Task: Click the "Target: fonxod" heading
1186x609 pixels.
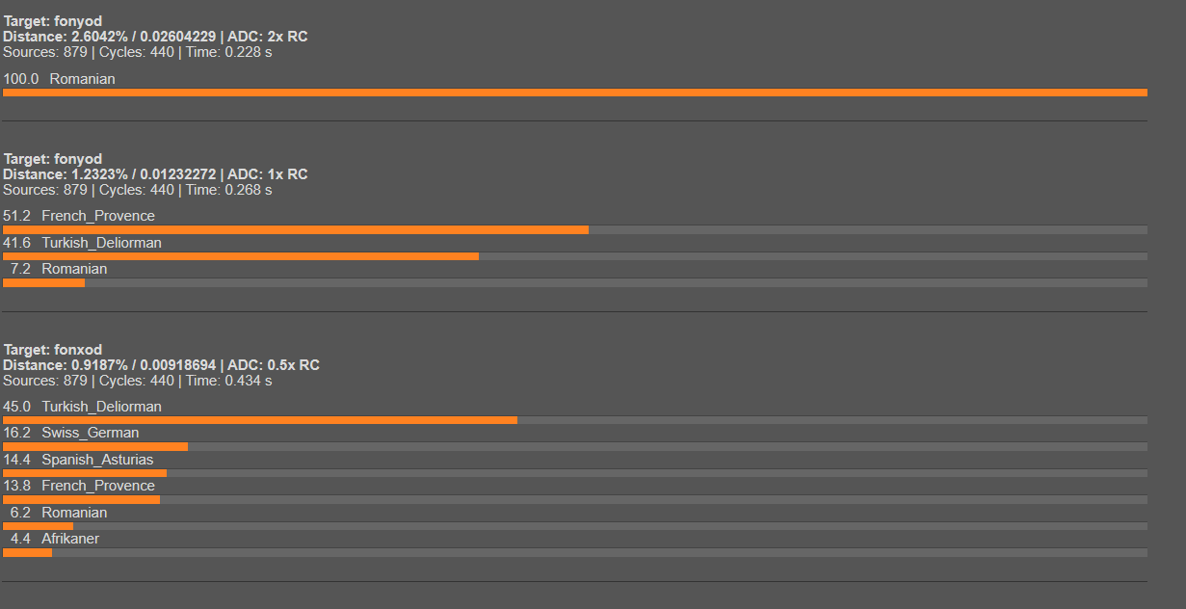Action: coord(53,350)
